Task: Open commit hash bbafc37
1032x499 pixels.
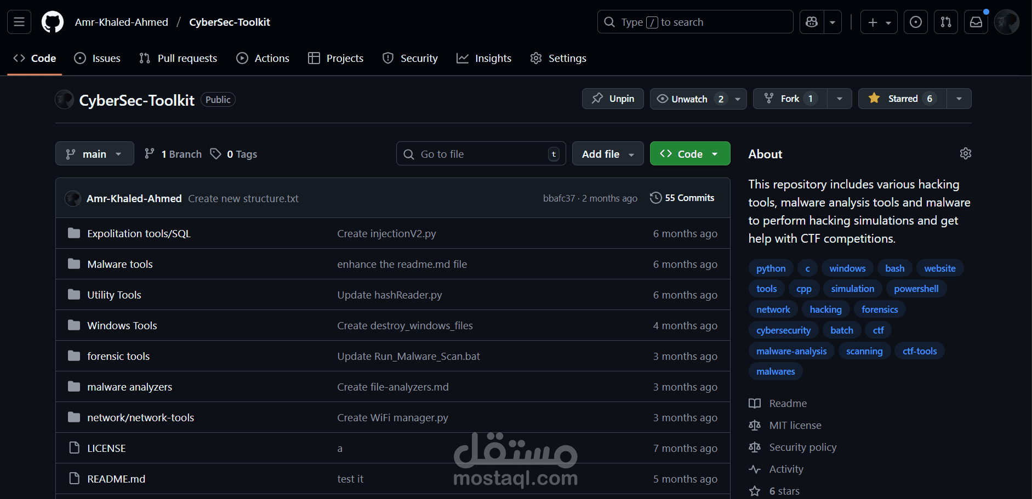Action: pos(559,198)
